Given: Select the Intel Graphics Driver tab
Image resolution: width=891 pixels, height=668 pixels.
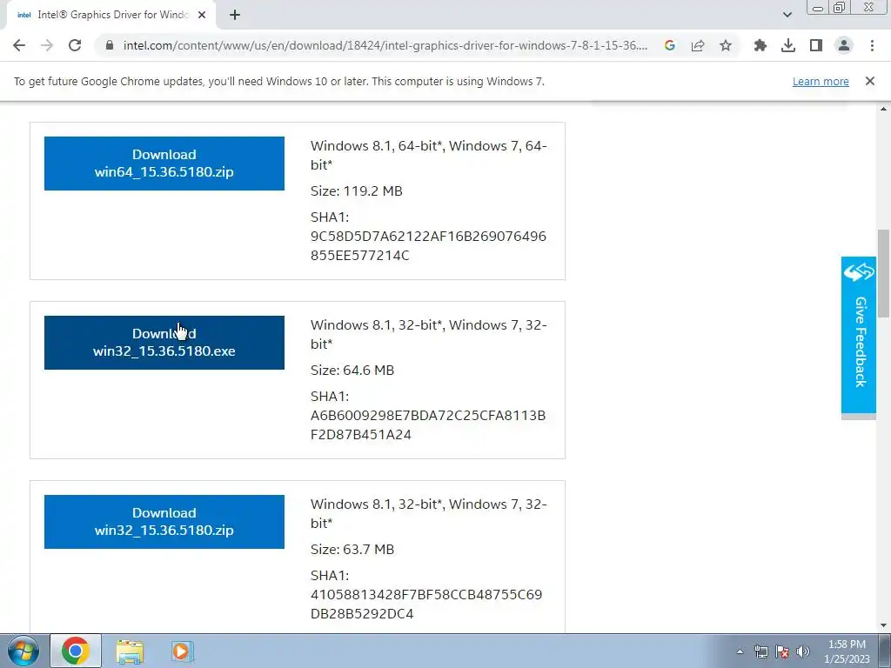Looking at the screenshot, I should [x=111, y=16].
